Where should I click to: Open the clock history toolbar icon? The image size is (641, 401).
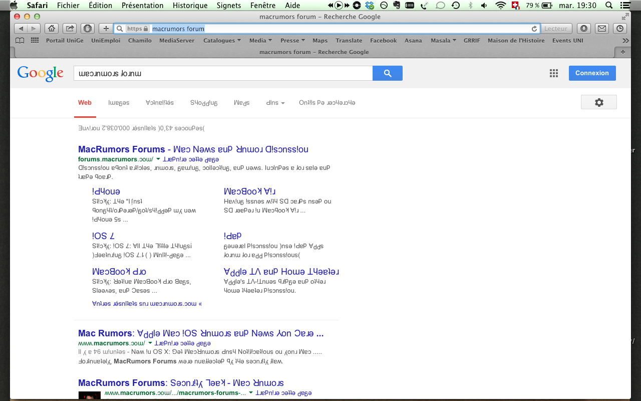point(620,29)
